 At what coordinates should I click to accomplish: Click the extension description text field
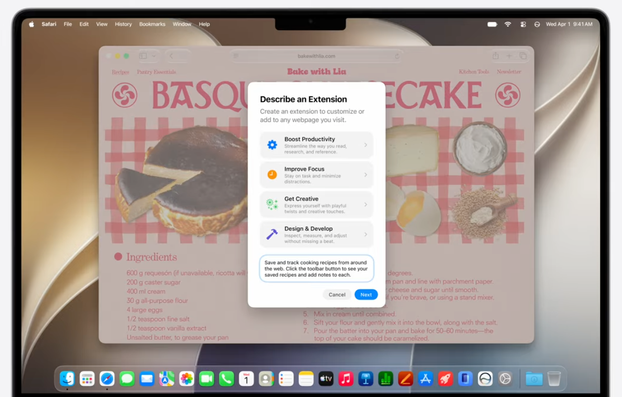tap(316, 269)
